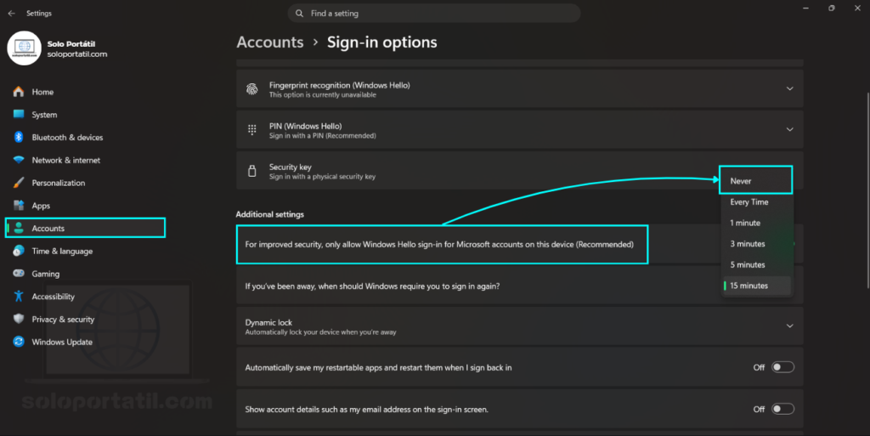Viewport: 870px width, 436px height.
Task: Expand Fingerprint recognition (Windows Hello) chevron
Action: 789,88
